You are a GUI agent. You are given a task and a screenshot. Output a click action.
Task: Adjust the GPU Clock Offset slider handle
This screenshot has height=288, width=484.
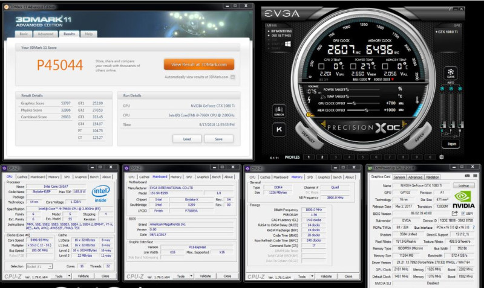[354, 103]
